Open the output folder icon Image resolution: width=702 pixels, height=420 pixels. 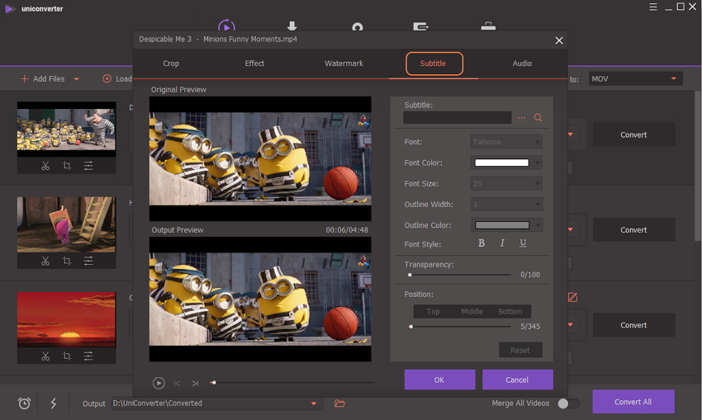coord(339,403)
